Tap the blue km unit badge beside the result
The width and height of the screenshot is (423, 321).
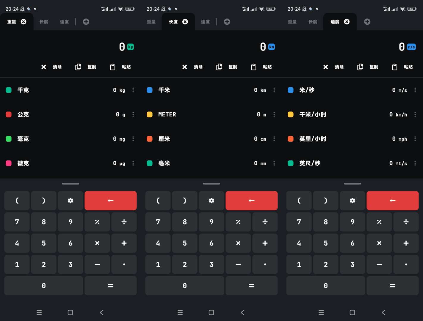(x=272, y=47)
